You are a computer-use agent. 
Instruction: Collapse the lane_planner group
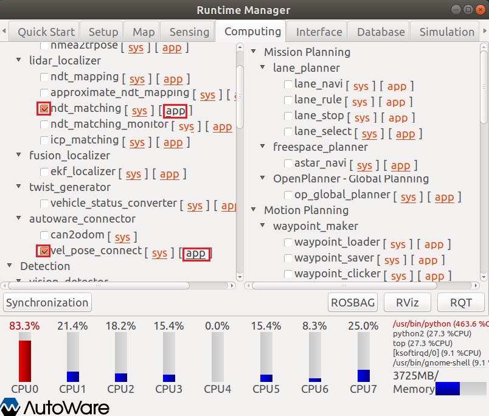[263, 67]
